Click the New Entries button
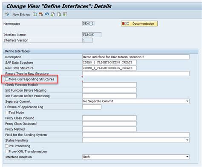 coord(21,15)
